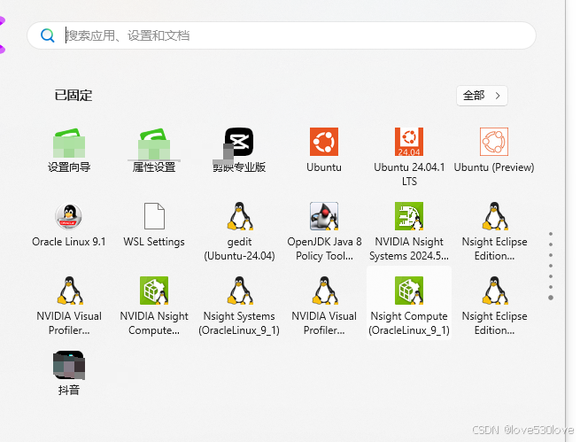Open OpenJDK Java 8 Policy Tool
This screenshot has height=442, width=580.
coord(324,231)
